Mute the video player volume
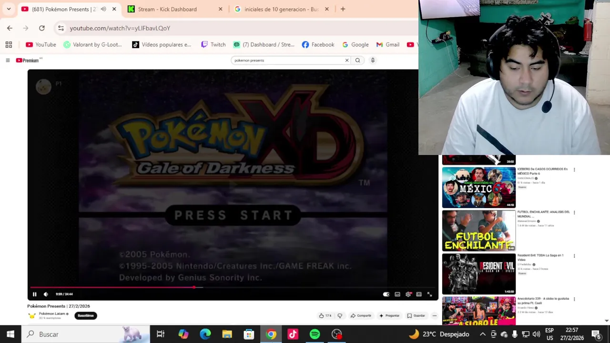This screenshot has width=610, height=343. [46, 294]
